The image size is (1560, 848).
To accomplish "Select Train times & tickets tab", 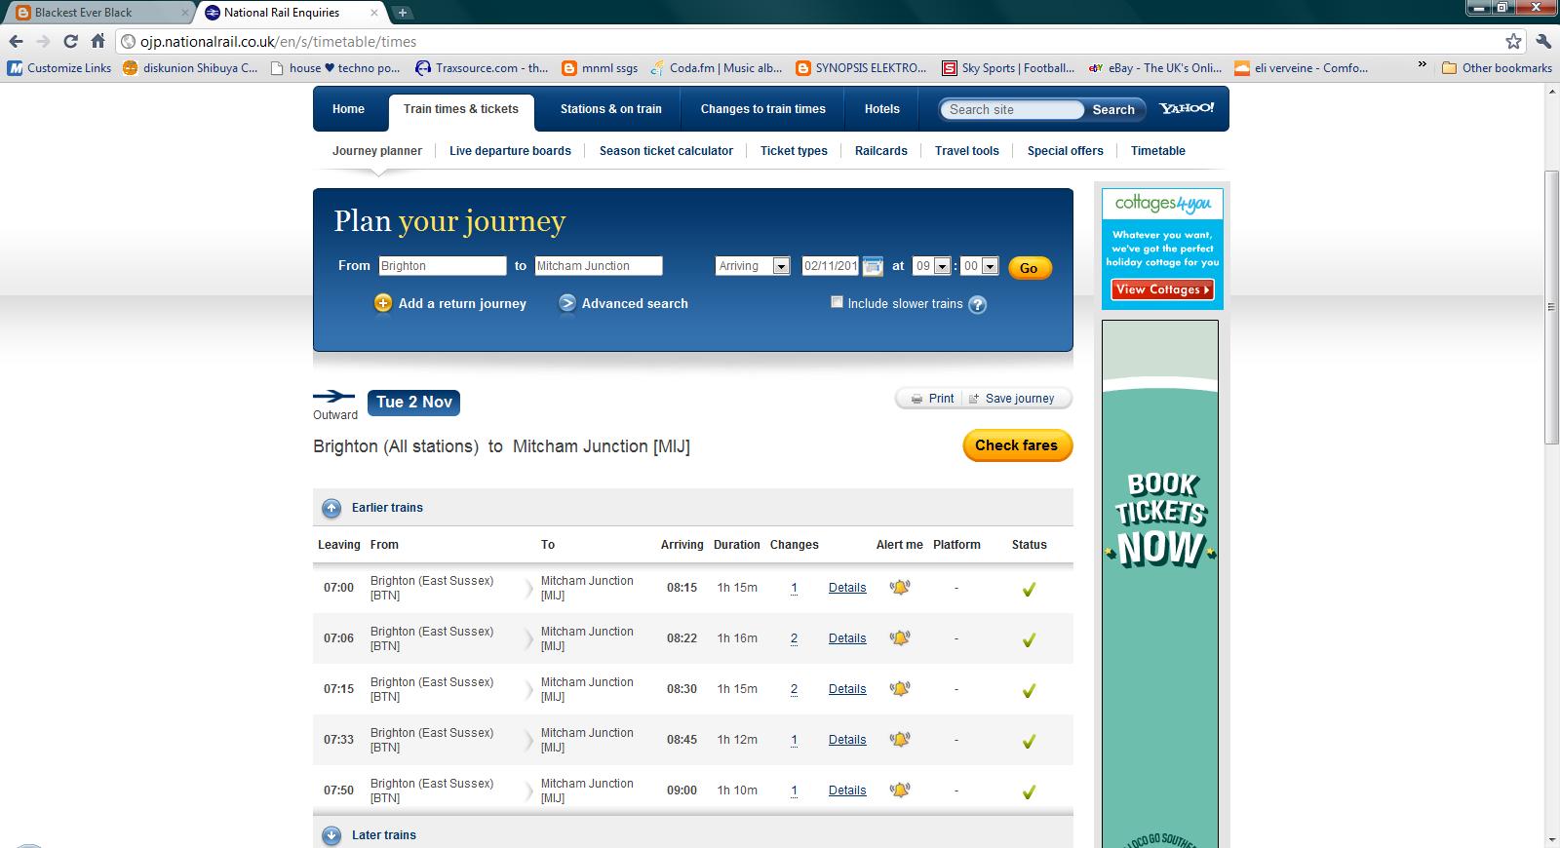I will coord(461,110).
